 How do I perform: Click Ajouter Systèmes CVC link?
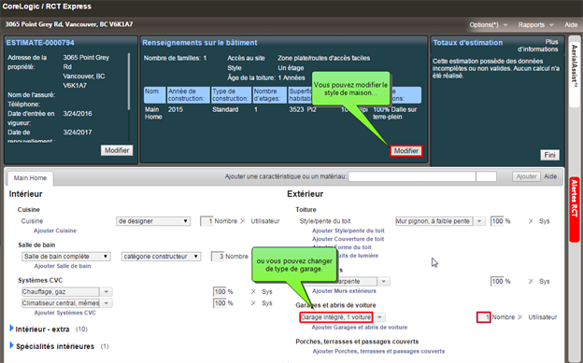(65, 313)
